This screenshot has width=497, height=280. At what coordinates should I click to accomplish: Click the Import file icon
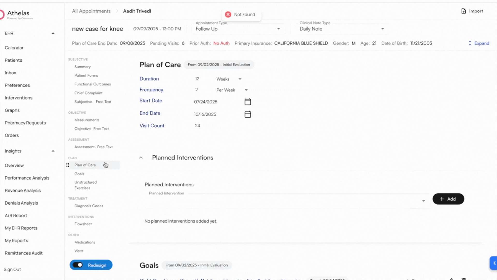tap(463, 11)
